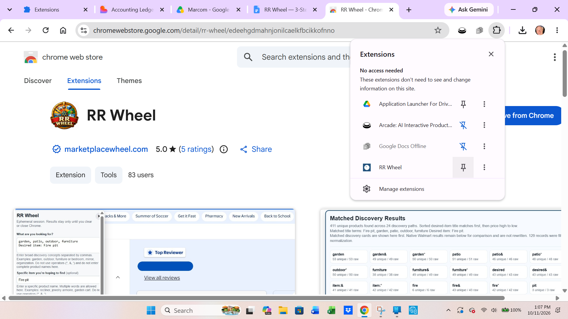Unpin Google Docs Offline extension

tap(463, 147)
